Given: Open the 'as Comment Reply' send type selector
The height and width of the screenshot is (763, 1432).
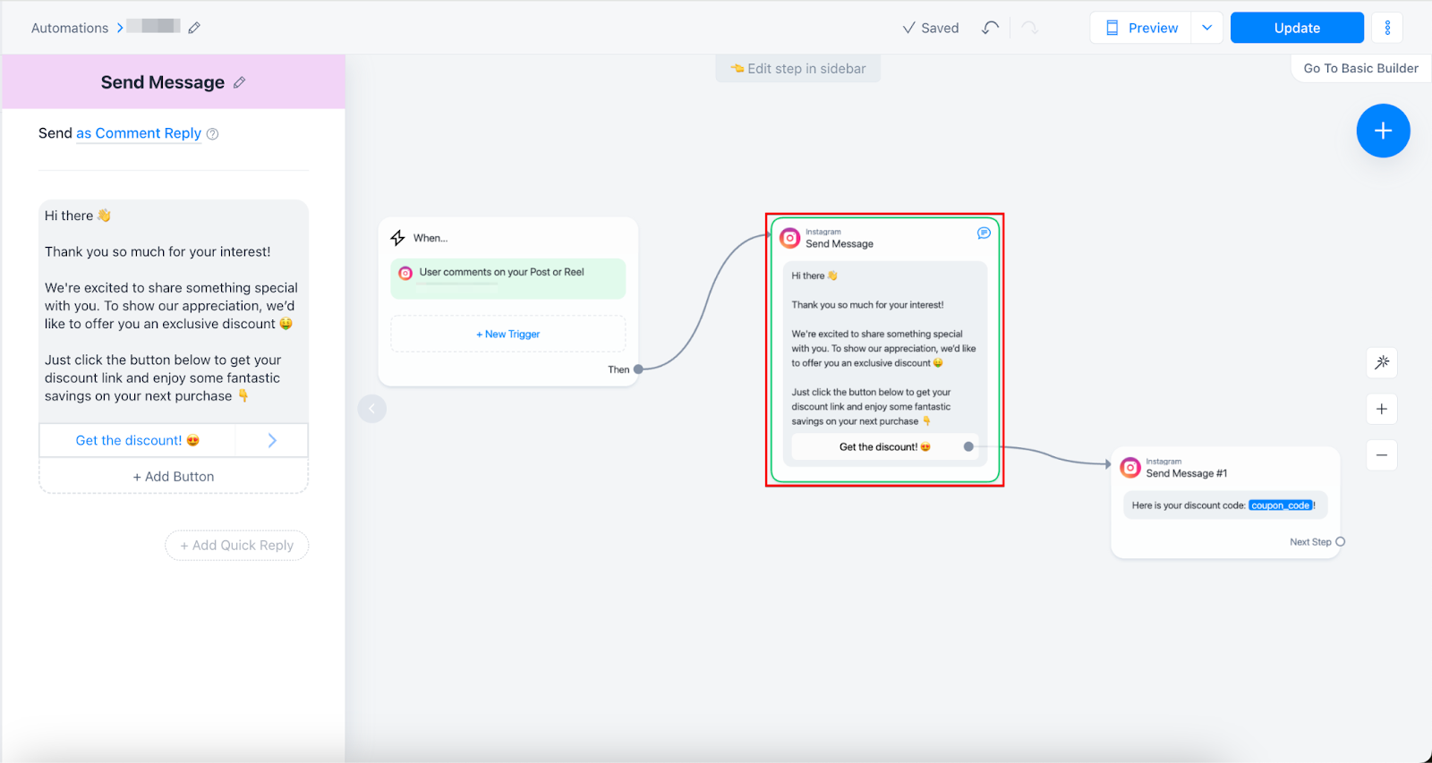Looking at the screenshot, I should click(x=139, y=133).
